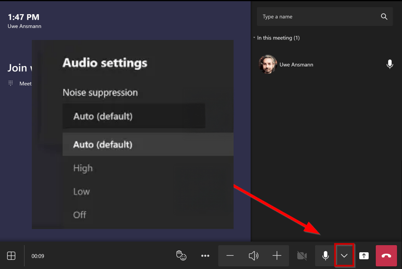Viewport: 402px width, 269px height.
Task: Expand audio options chevron next to microphone
Action: 344,256
